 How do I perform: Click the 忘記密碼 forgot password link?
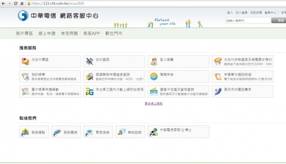(256, 13)
